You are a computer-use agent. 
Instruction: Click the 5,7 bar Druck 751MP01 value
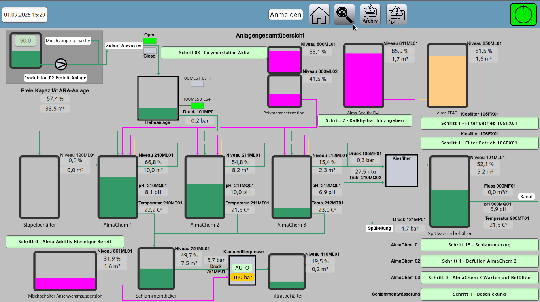[216, 261]
